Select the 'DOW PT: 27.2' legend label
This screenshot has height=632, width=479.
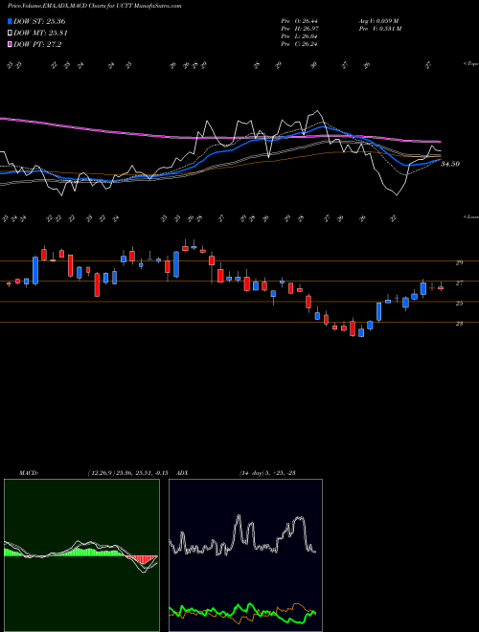[x=37, y=44]
